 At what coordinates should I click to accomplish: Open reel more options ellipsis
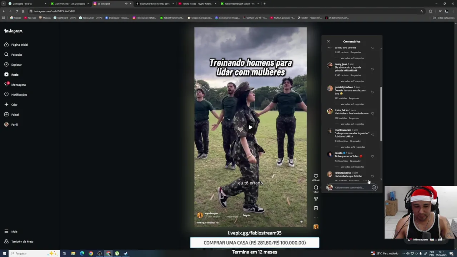316,217
